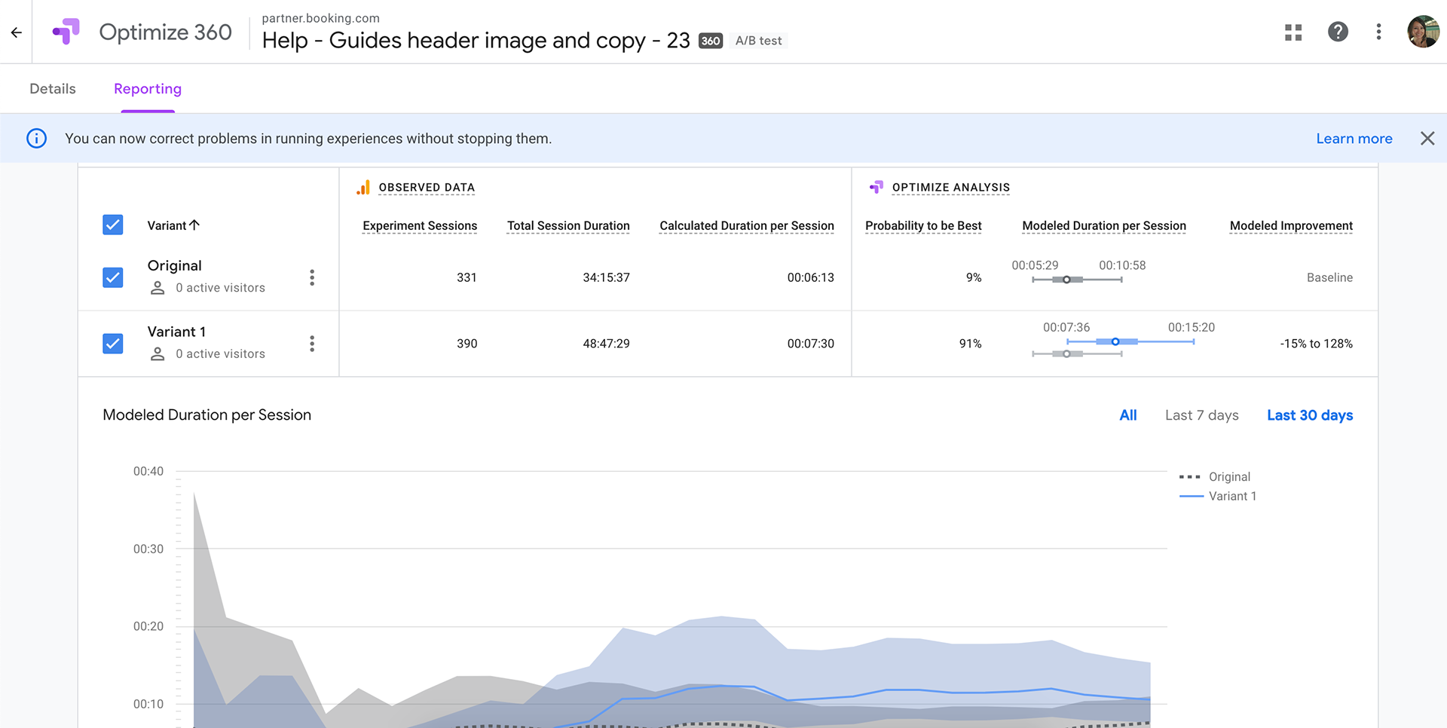Click the Learn more link

point(1354,139)
